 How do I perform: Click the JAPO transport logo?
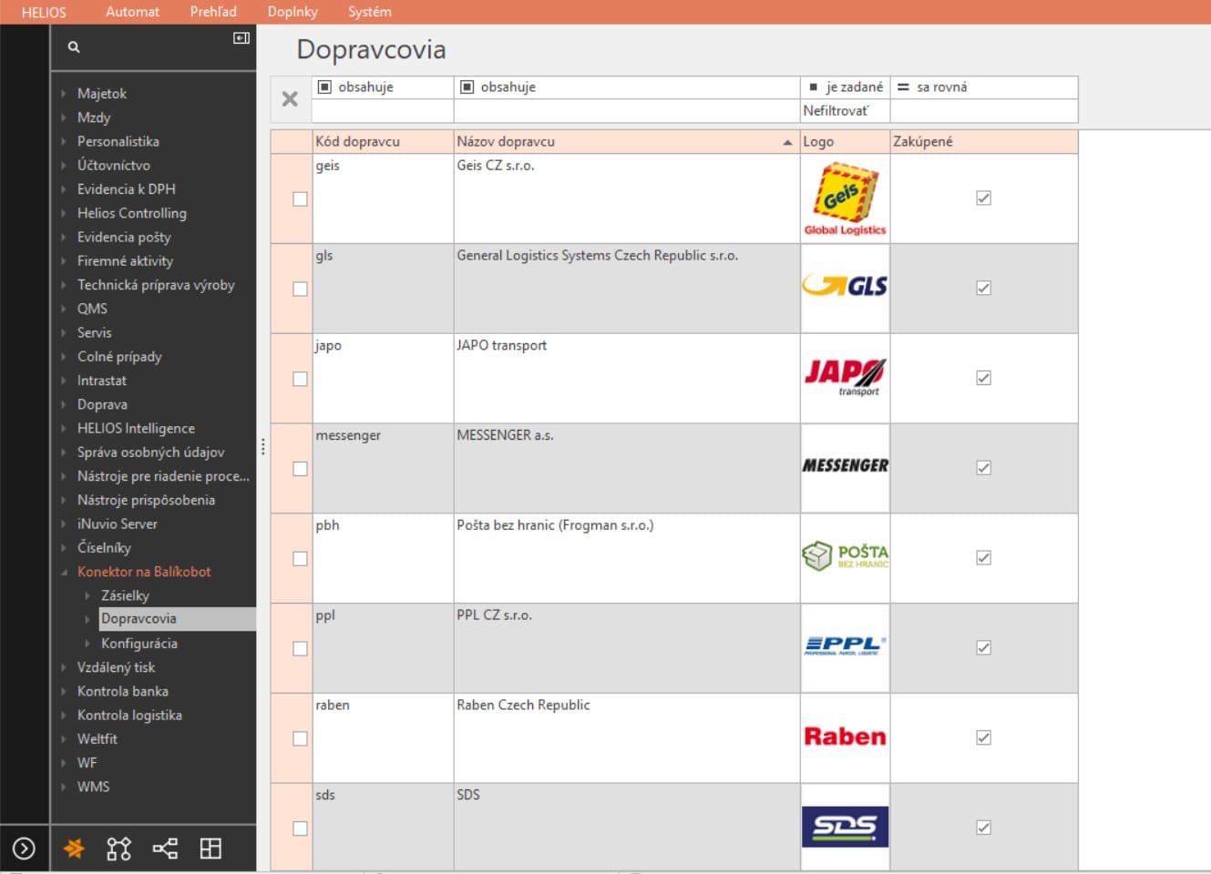click(845, 377)
